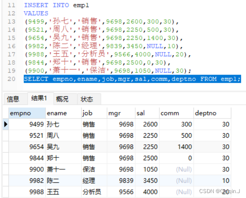
Task: Select the 结果1 tab
Action: click(41, 98)
